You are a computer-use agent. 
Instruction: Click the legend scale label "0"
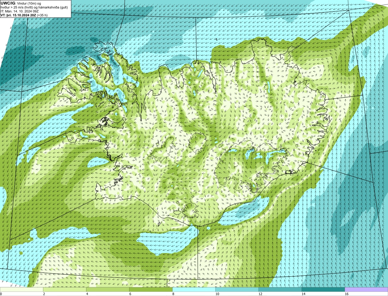pos(1,294)
